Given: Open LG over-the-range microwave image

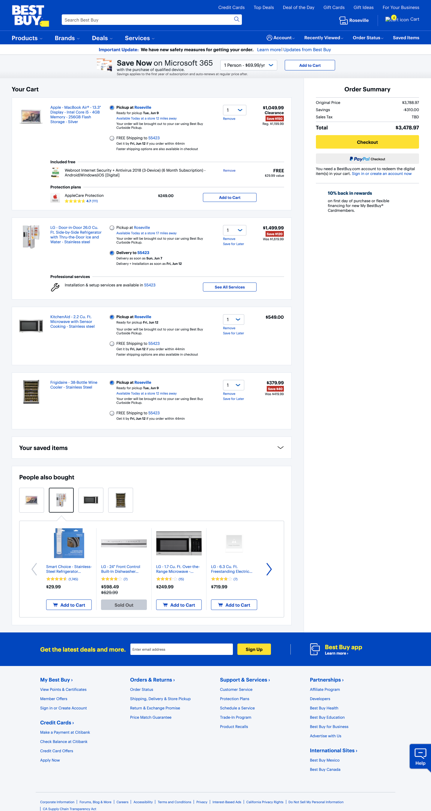Looking at the screenshot, I should 179,543.
